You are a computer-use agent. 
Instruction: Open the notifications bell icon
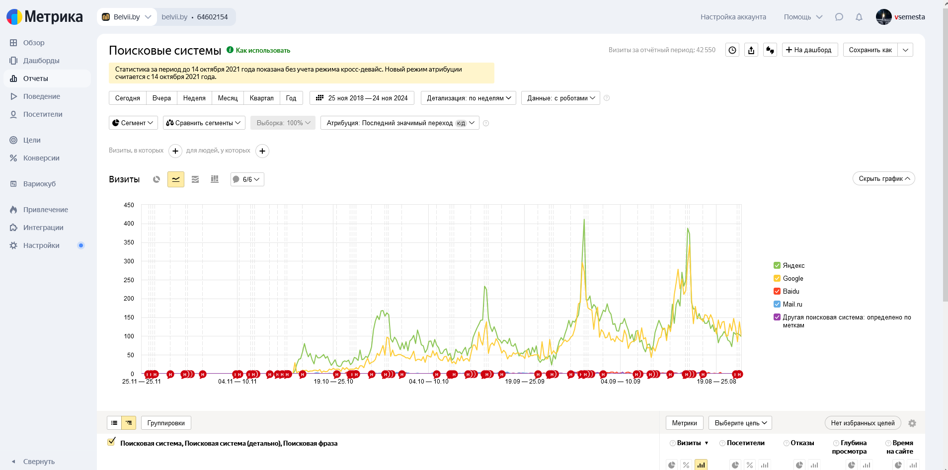tap(859, 17)
